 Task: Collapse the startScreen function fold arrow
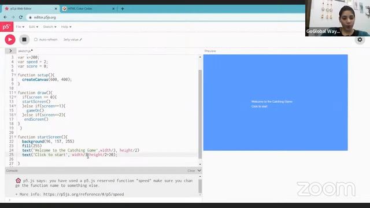click(x=15, y=137)
